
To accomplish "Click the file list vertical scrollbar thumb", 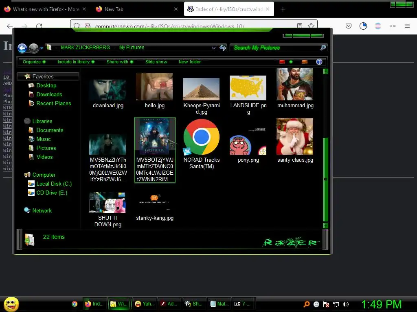I will pos(325,179).
